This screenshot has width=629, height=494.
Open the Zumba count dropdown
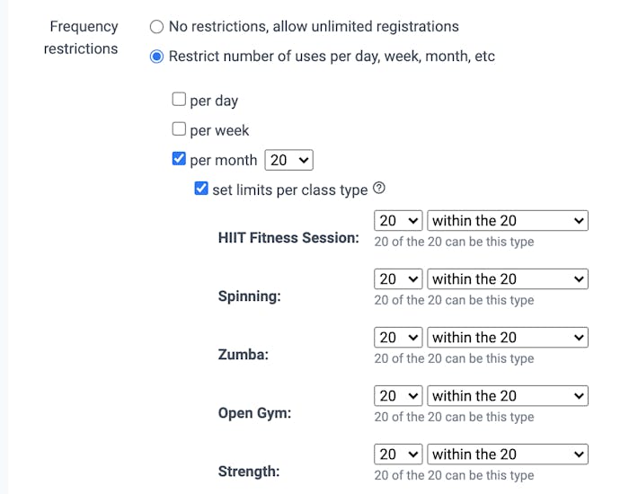[398, 337]
